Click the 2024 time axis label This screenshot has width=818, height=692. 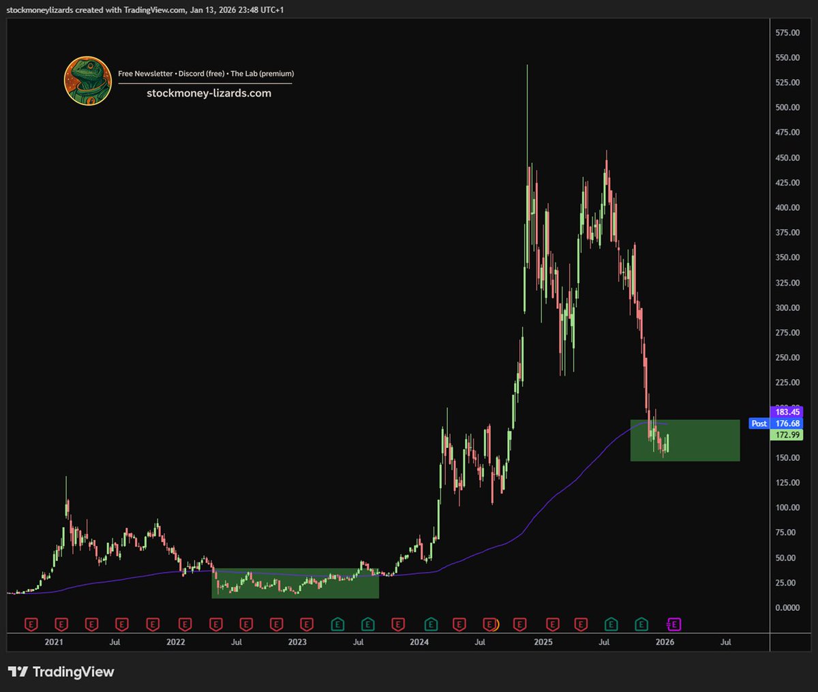click(x=419, y=642)
